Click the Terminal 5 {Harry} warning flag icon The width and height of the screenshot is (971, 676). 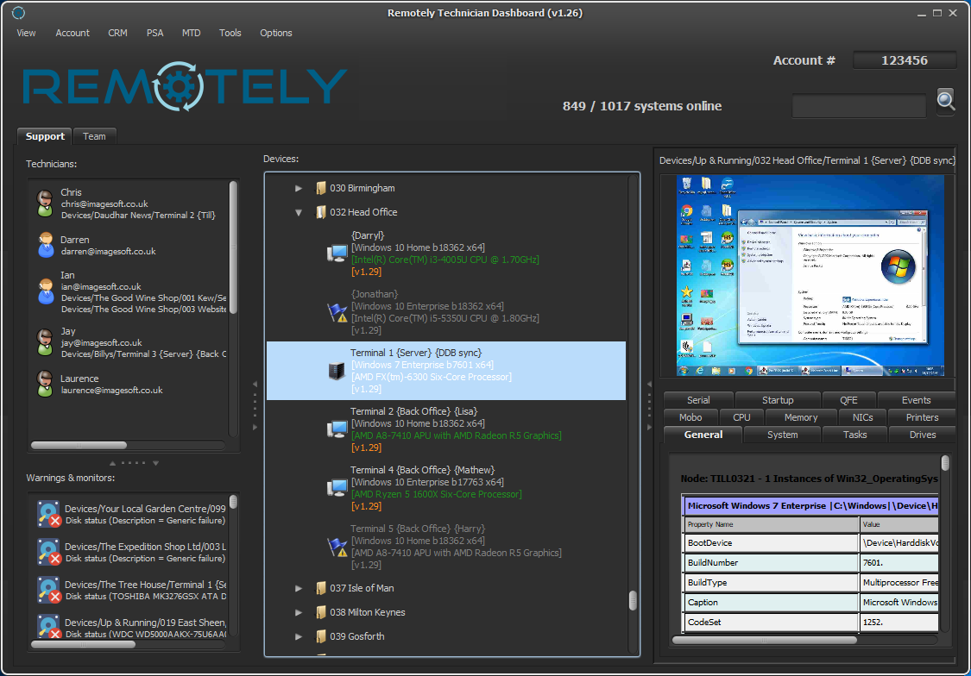tap(336, 547)
